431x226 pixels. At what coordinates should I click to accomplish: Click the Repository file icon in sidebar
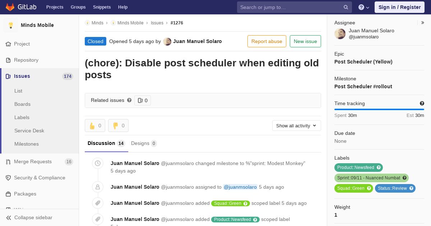coord(8,60)
